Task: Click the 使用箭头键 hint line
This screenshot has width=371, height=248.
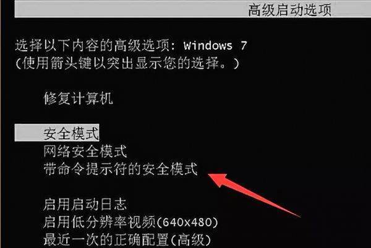Action: point(127,63)
